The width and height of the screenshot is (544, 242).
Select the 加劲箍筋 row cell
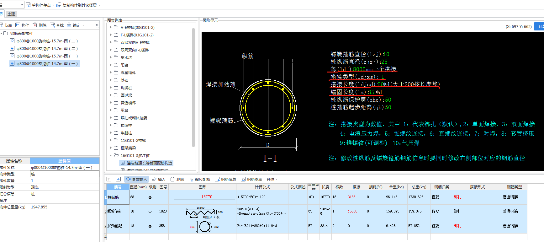[118, 226]
